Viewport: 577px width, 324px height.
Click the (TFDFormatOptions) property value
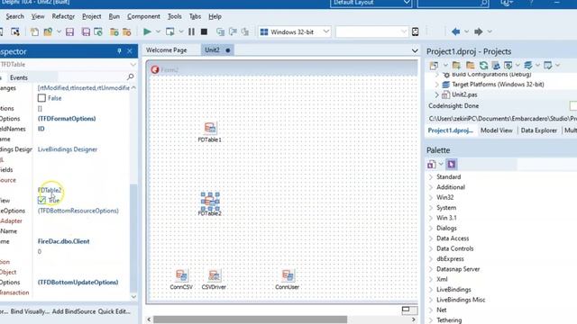pyautogui.click(x=67, y=119)
